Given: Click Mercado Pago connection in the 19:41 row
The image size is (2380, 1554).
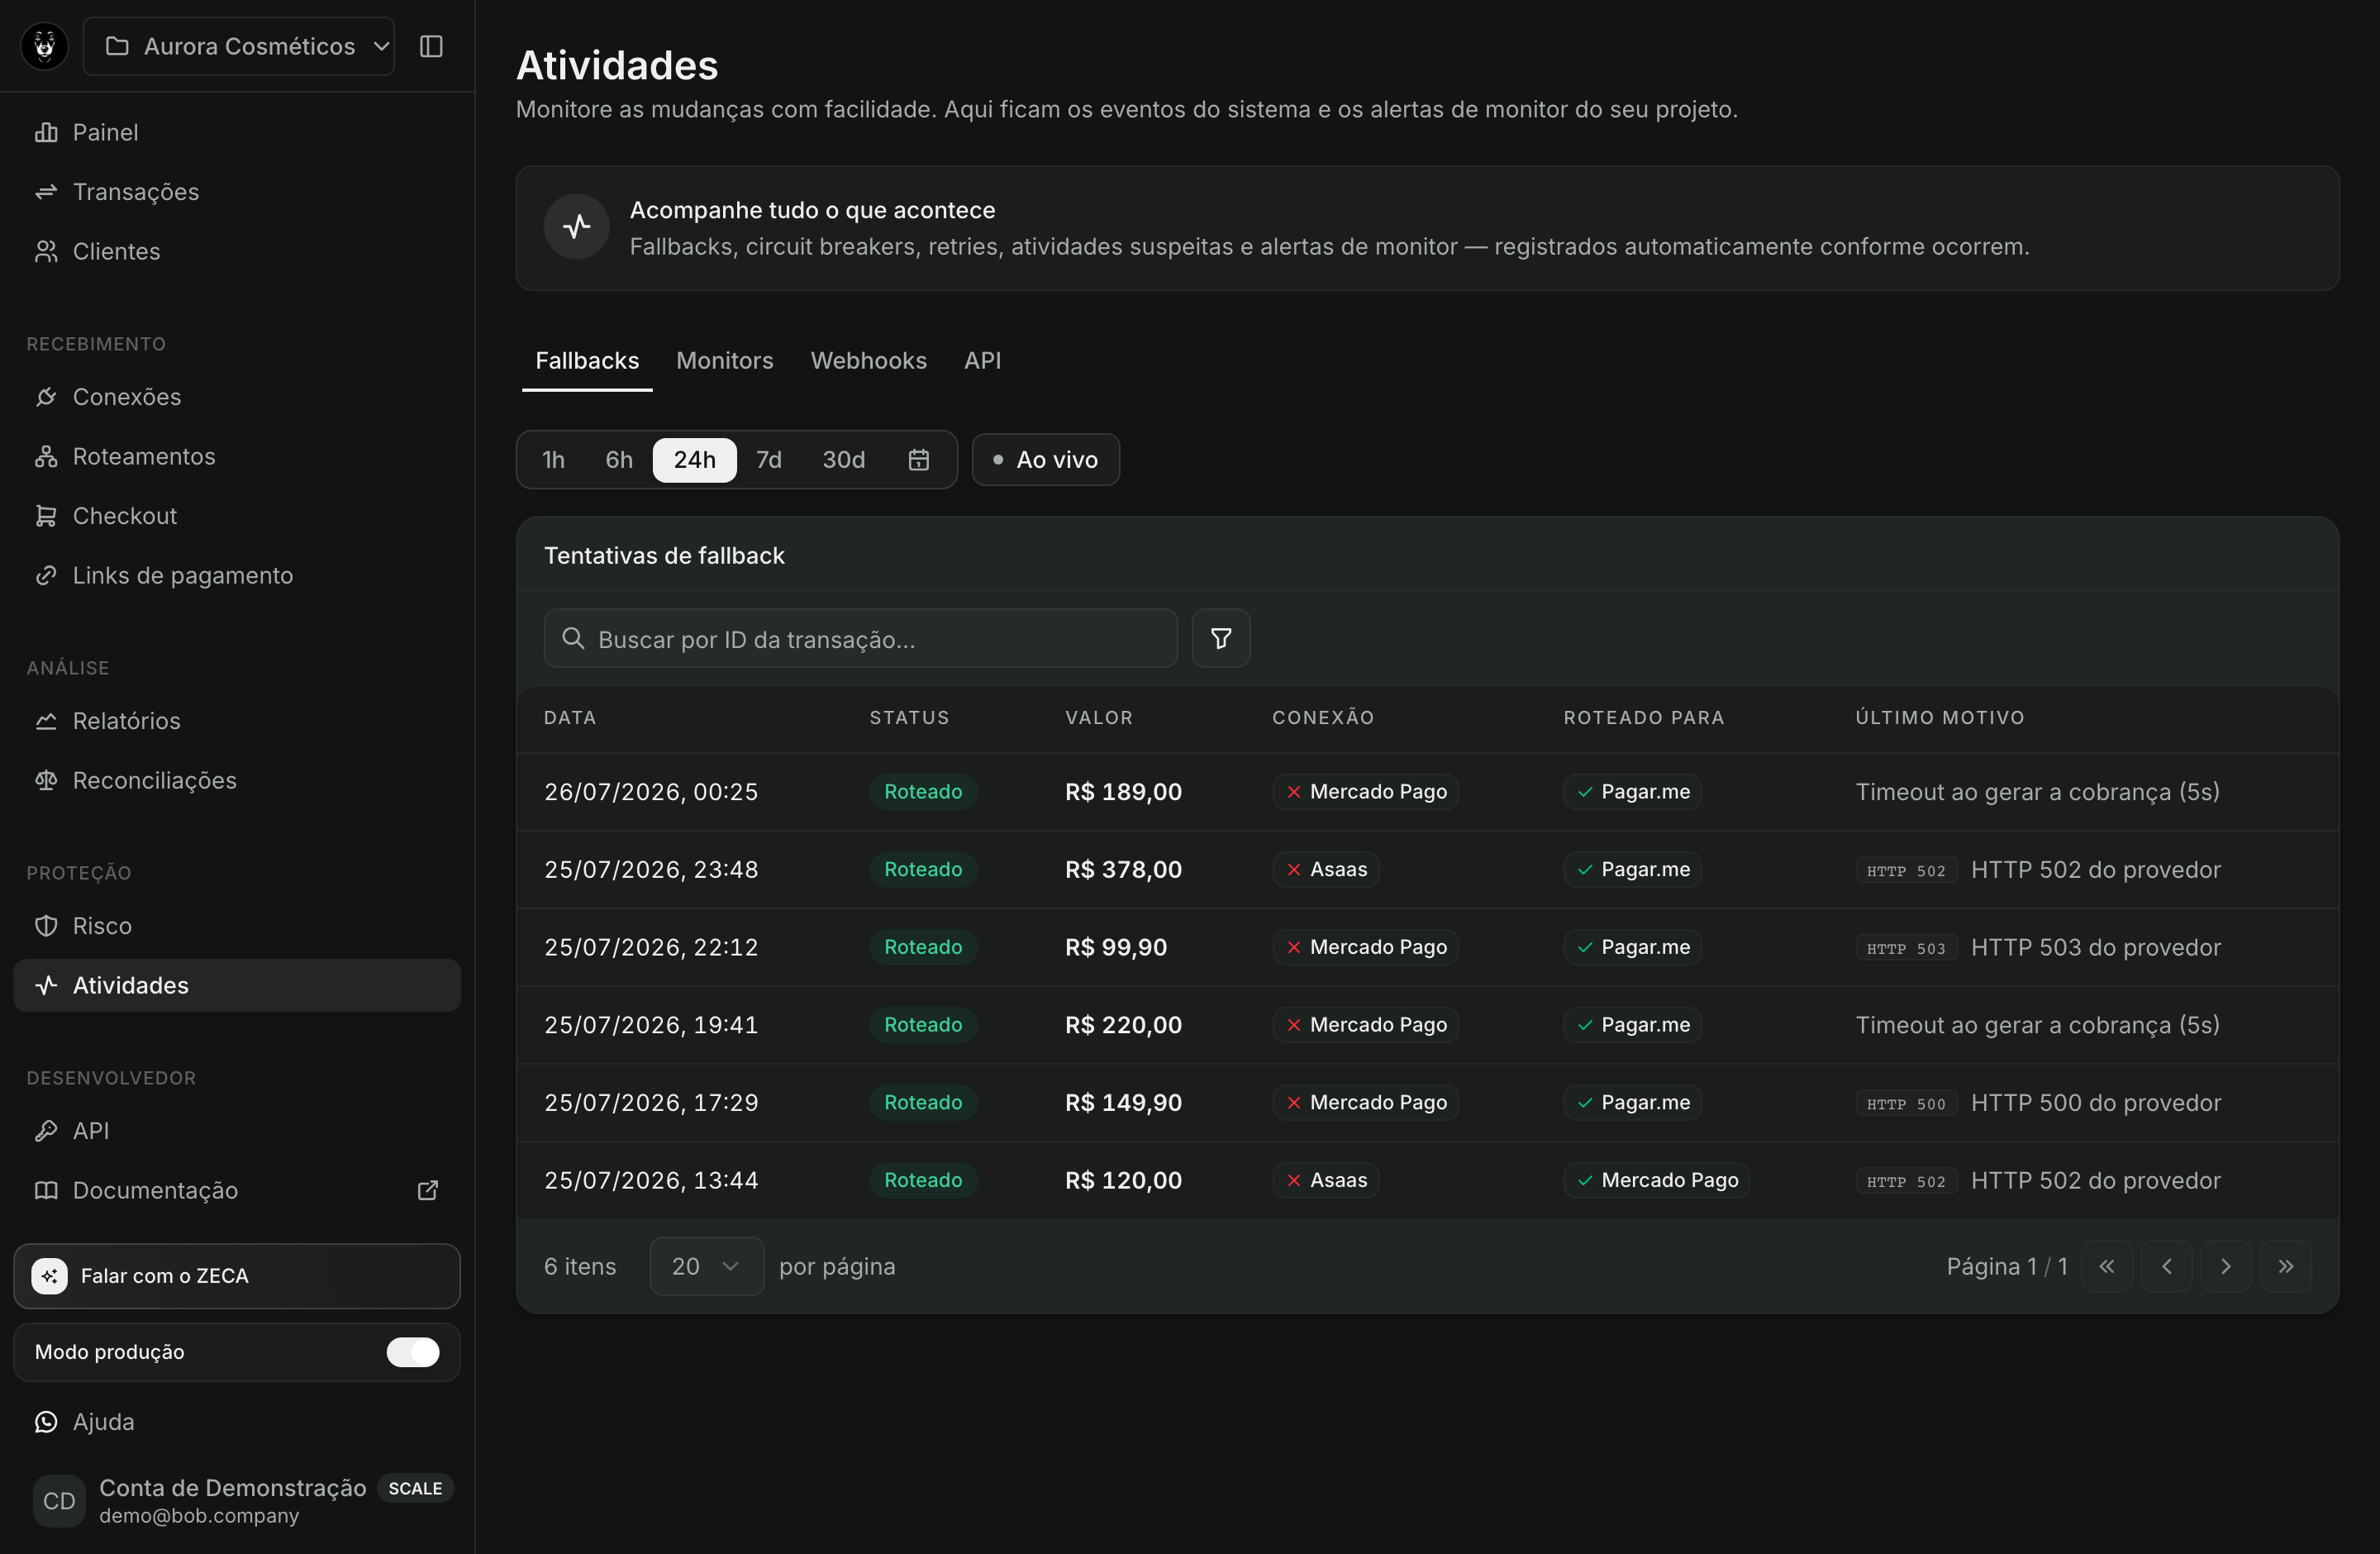Looking at the screenshot, I should (x=1365, y=1025).
